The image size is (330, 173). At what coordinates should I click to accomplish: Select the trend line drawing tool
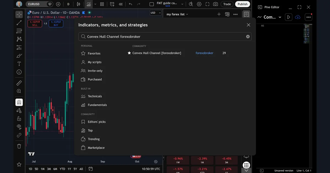click(x=19, y=23)
